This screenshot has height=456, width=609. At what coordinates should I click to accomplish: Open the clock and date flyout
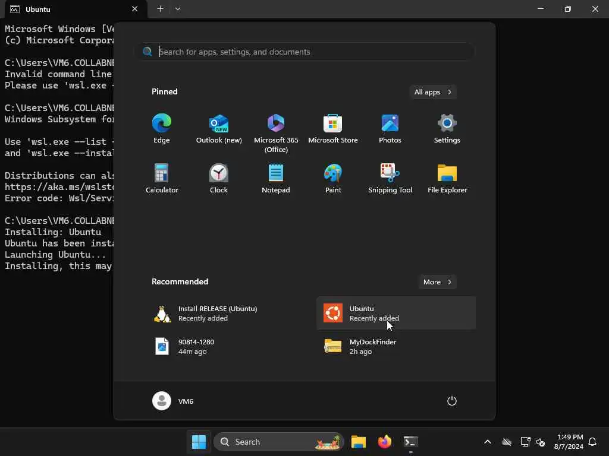click(569, 442)
